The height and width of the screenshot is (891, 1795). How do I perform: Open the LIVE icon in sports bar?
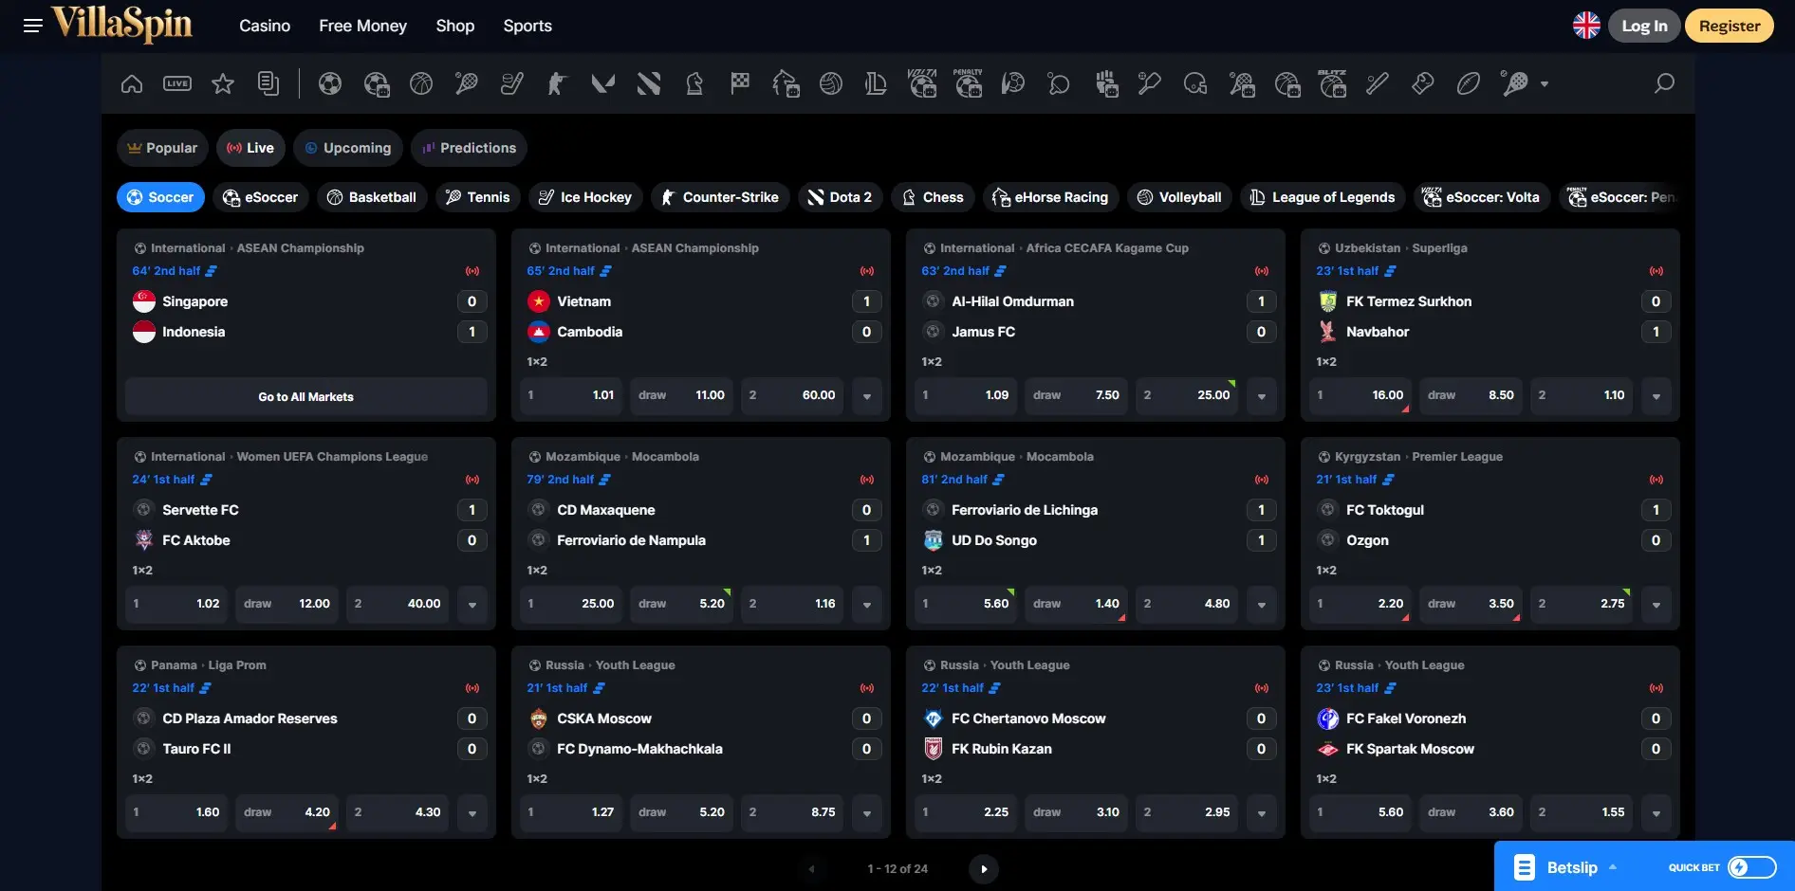(177, 83)
